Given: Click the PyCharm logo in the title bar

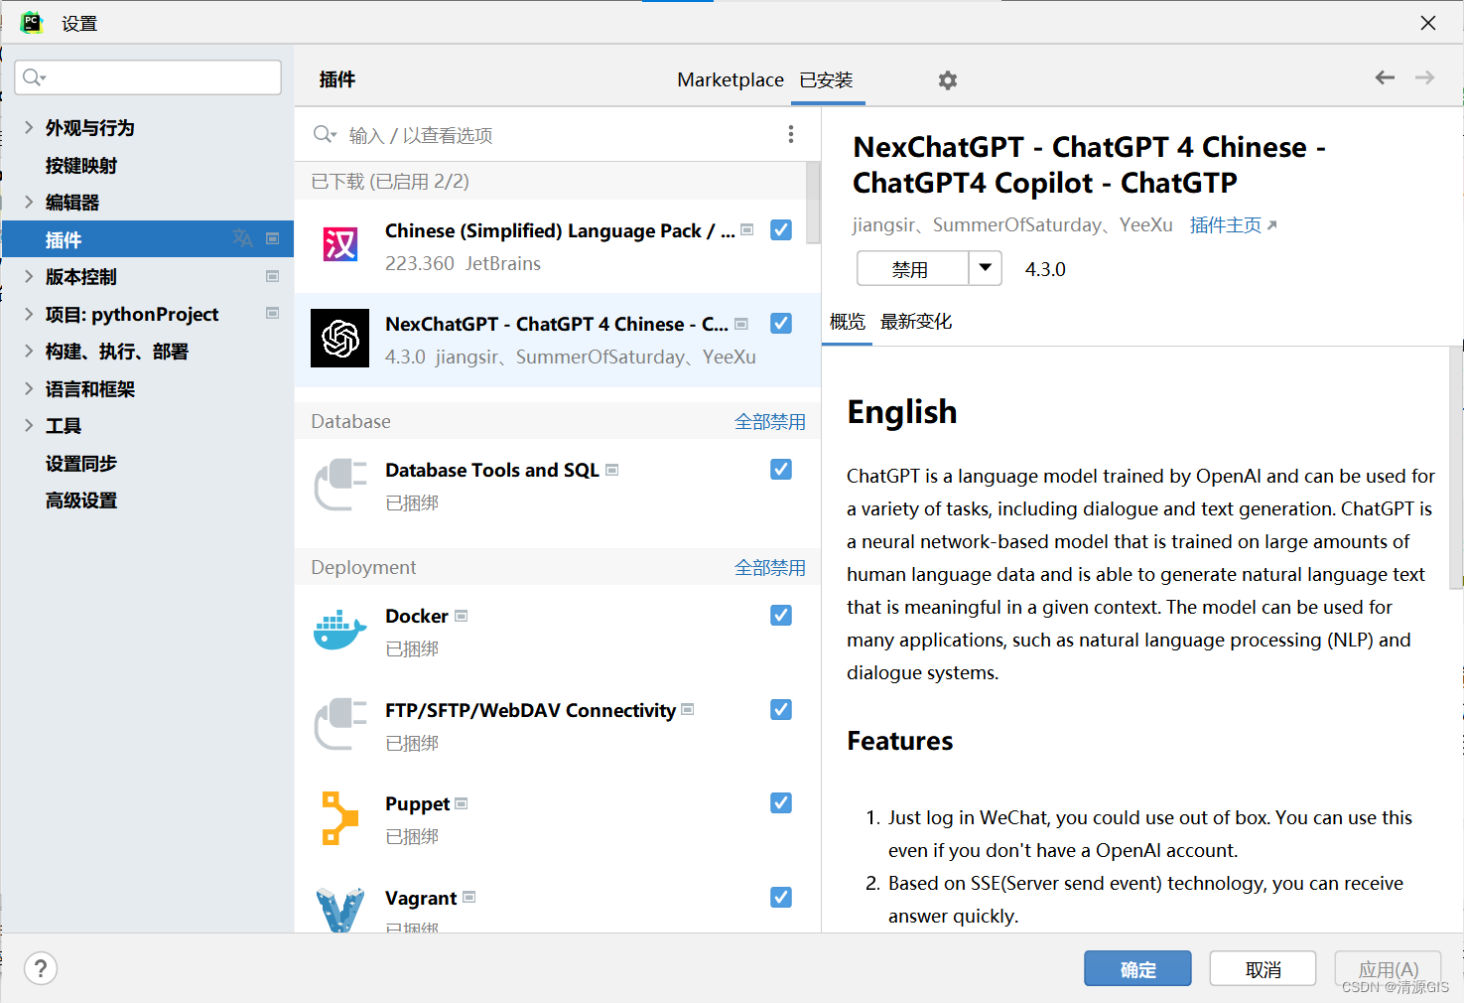Looking at the screenshot, I should pyautogui.click(x=31, y=22).
